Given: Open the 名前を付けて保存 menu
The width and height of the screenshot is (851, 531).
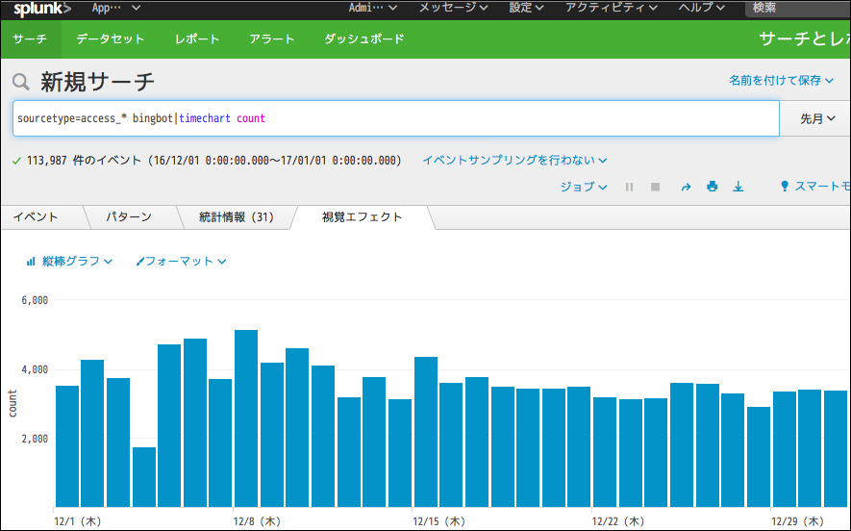Looking at the screenshot, I should (x=781, y=81).
